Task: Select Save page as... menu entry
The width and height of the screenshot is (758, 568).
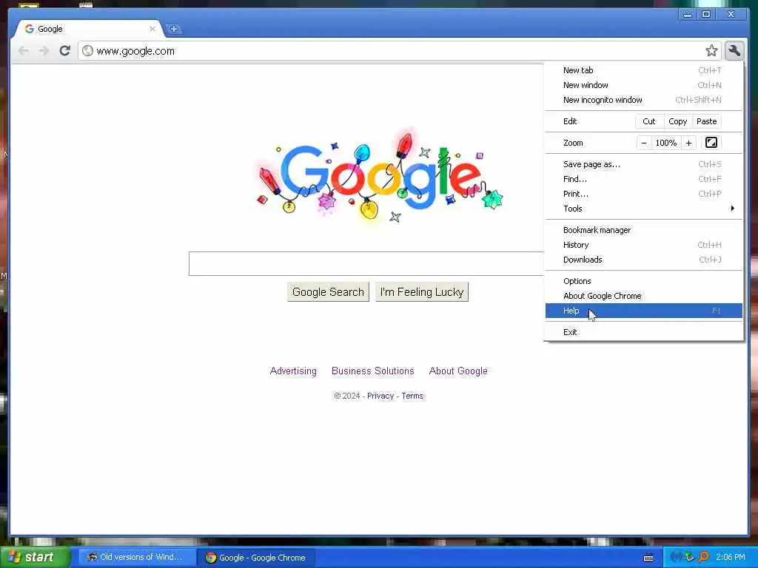Action: pos(643,164)
